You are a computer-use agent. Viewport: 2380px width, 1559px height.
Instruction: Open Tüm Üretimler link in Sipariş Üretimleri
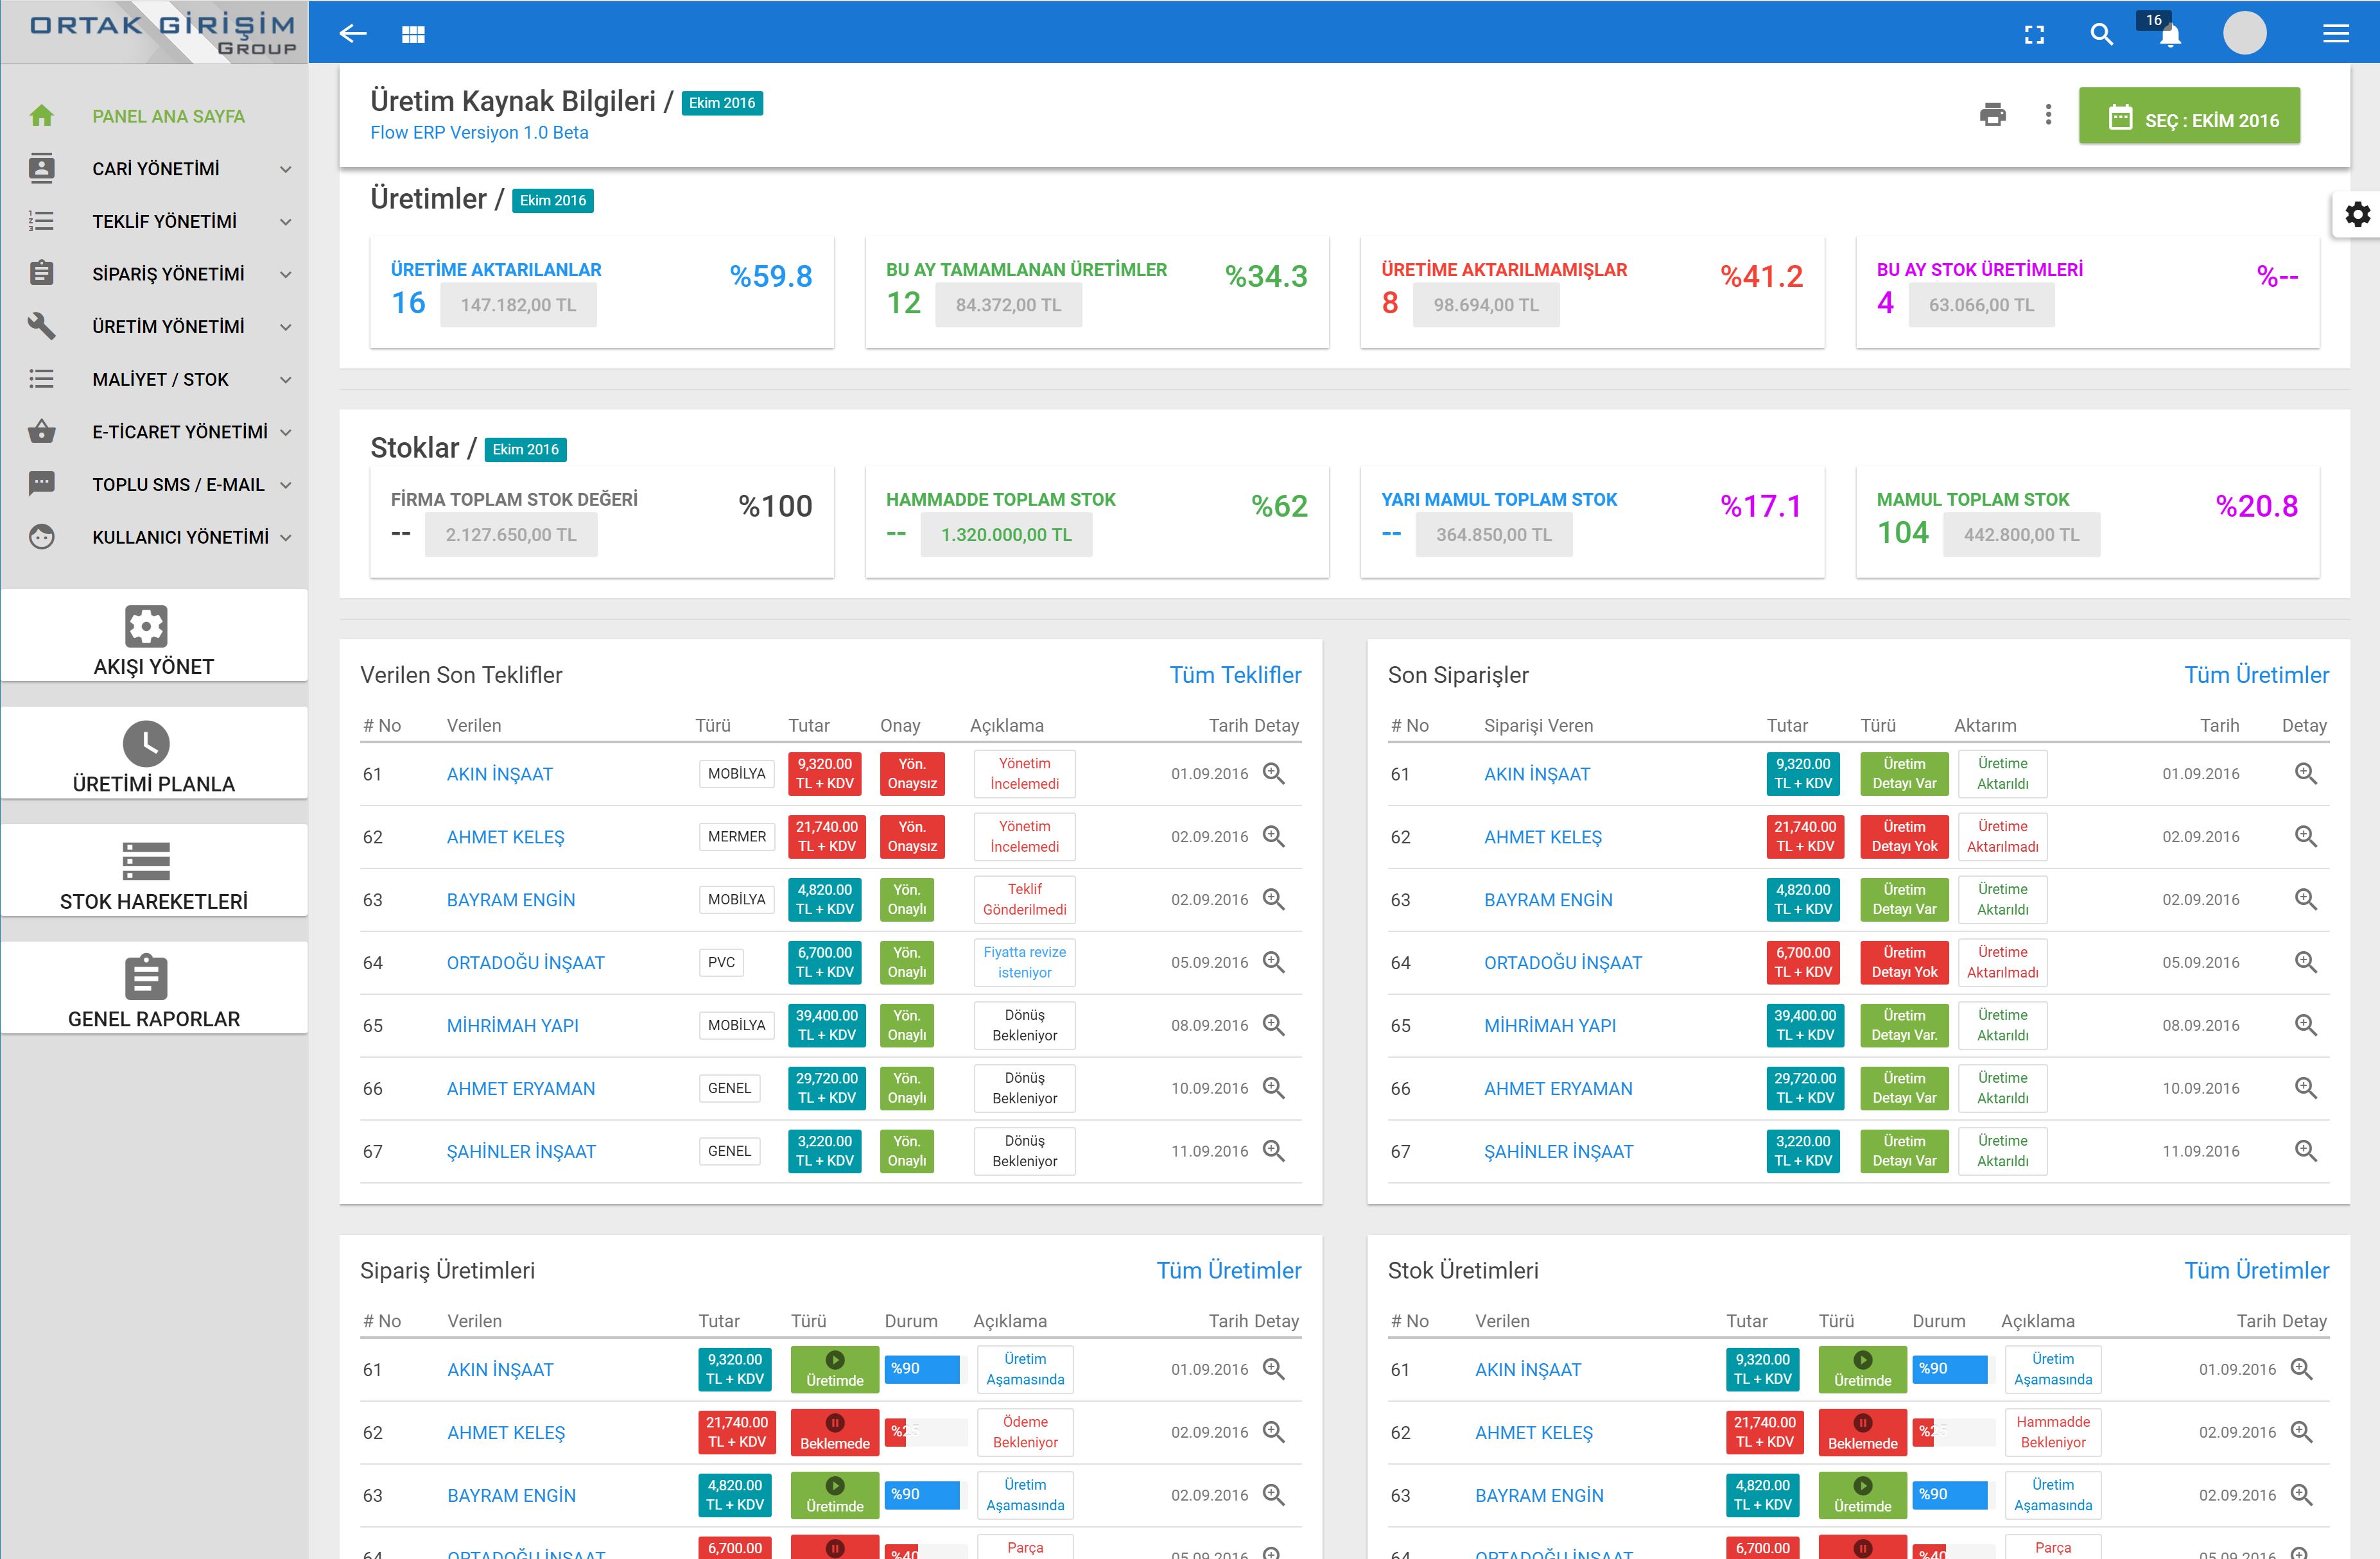pos(1229,1270)
